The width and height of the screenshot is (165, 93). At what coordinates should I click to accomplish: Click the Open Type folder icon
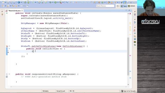click(x=109, y=2)
